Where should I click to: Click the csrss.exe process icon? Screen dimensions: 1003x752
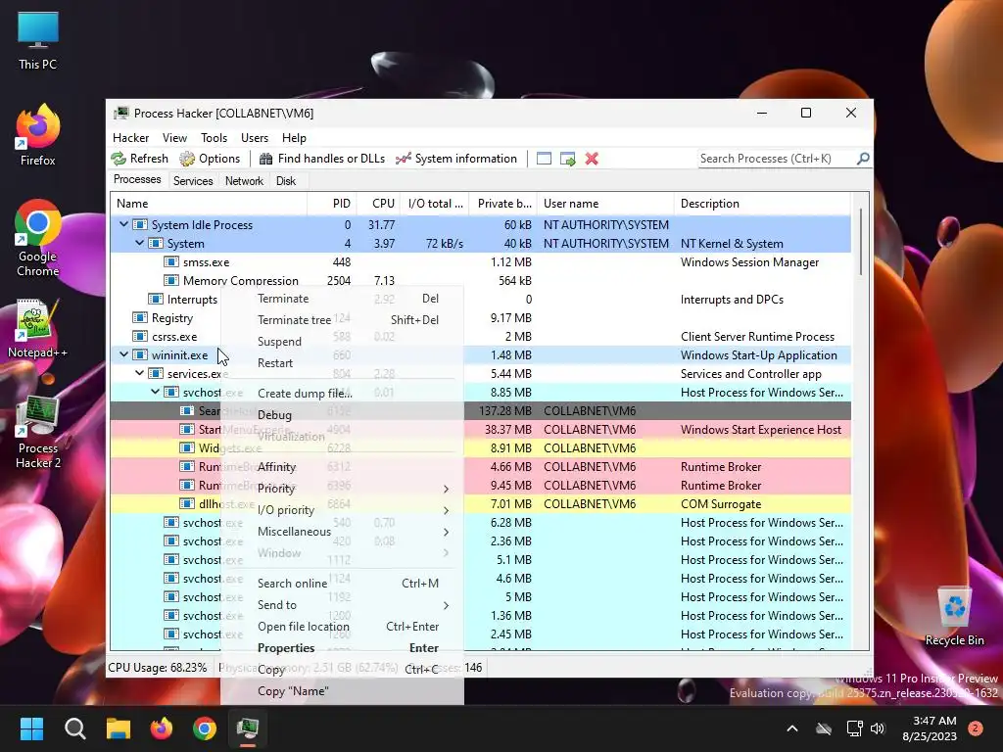[x=139, y=337]
